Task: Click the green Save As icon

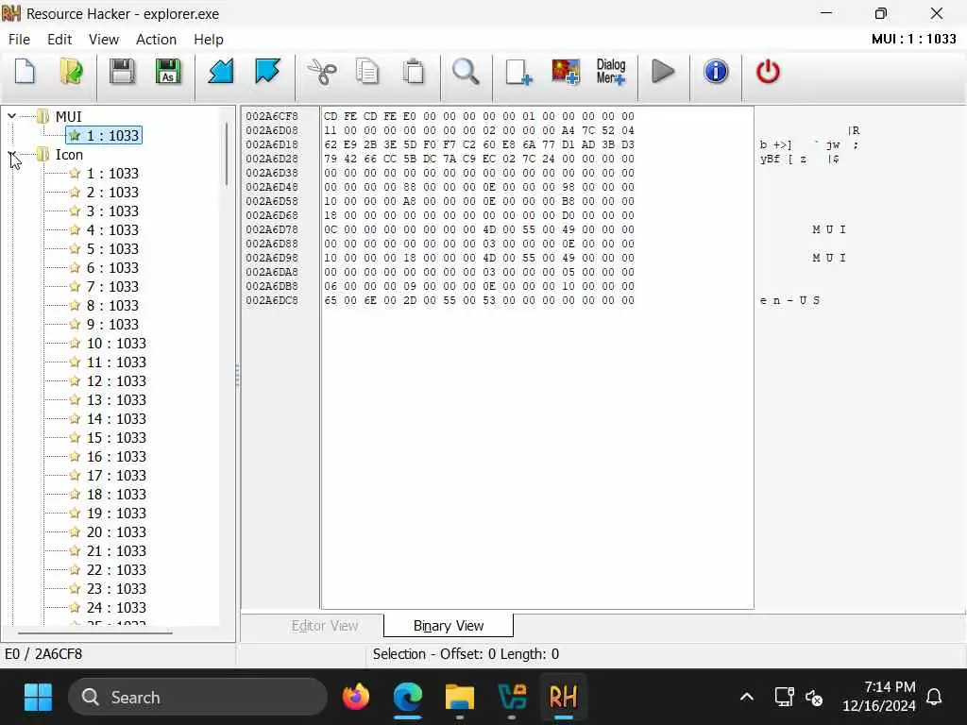Action: pyautogui.click(x=168, y=72)
